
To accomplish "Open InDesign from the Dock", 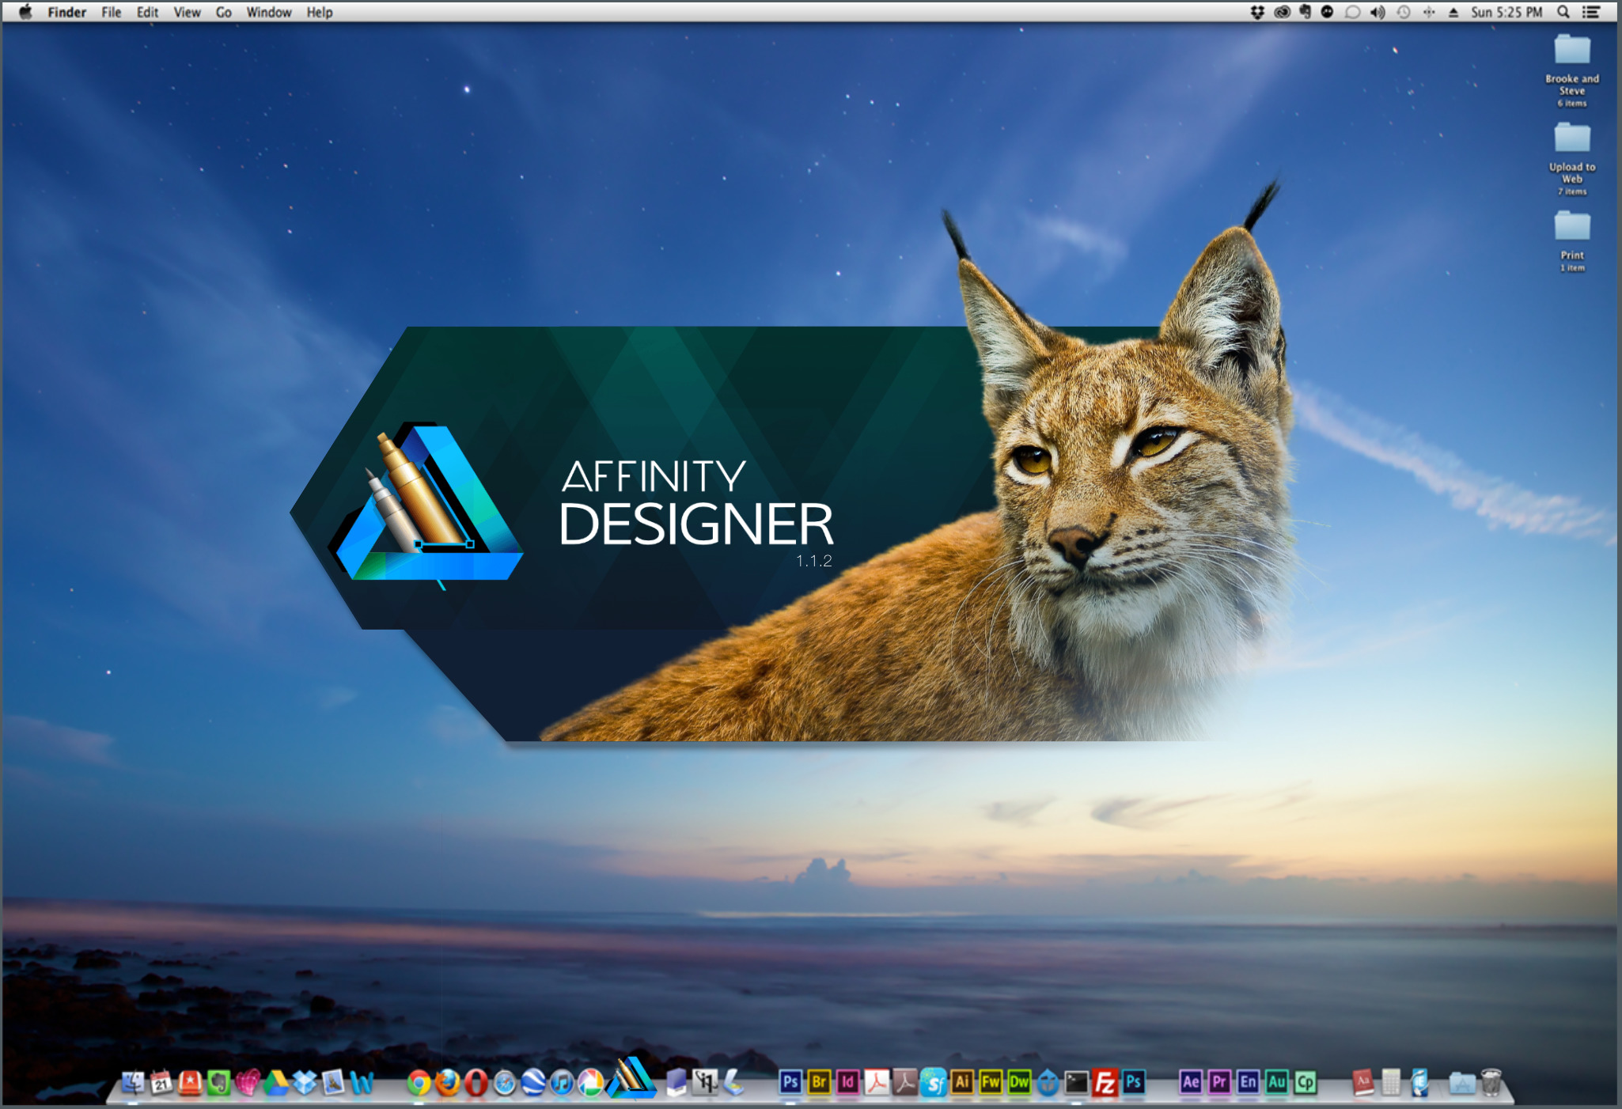I will click(x=848, y=1082).
